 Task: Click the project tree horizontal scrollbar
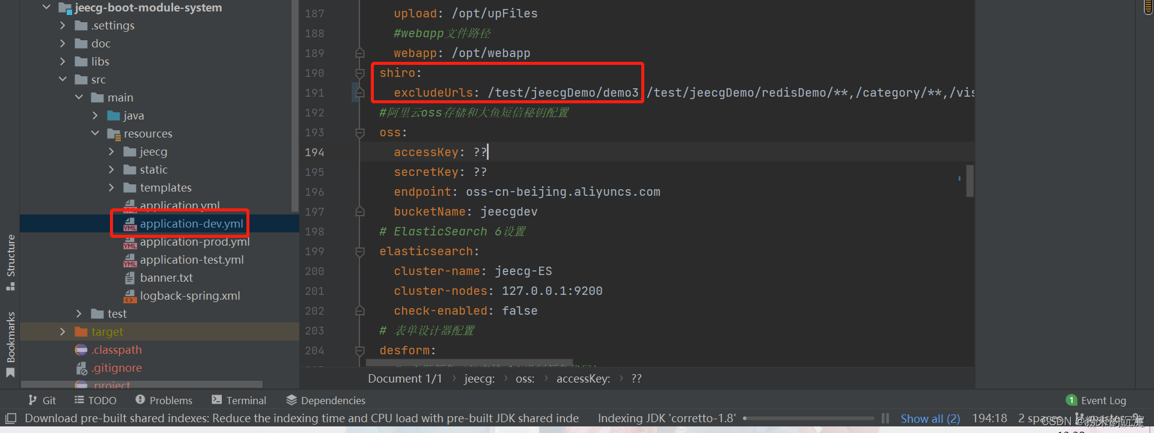coord(142,384)
